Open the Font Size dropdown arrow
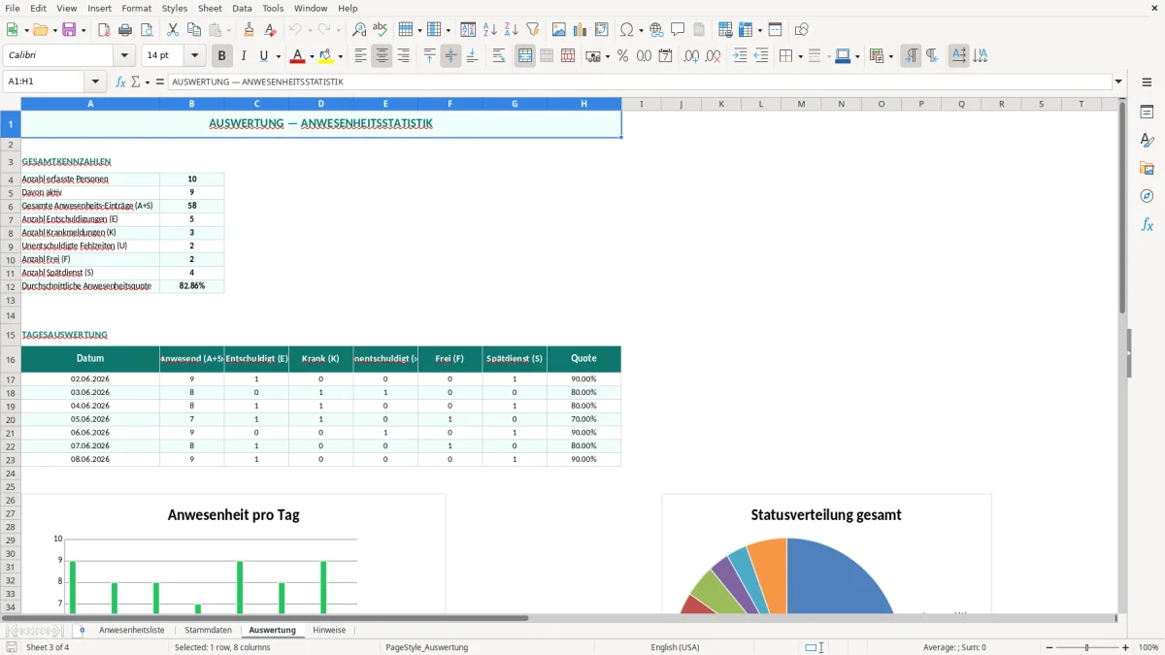Image resolution: width=1165 pixels, height=655 pixels. coord(195,56)
